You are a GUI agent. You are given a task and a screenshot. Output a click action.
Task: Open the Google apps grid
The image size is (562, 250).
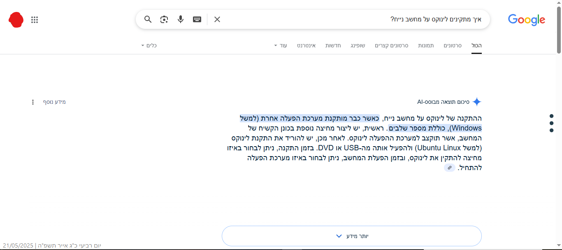click(x=35, y=20)
